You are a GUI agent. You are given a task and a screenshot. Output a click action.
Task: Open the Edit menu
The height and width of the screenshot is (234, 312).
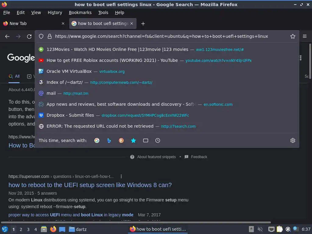[21, 12]
